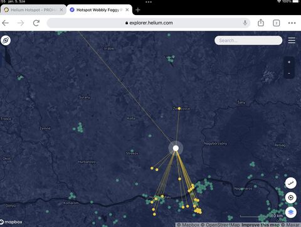Click the Nagybörzsöny map label

[x=216, y=144]
